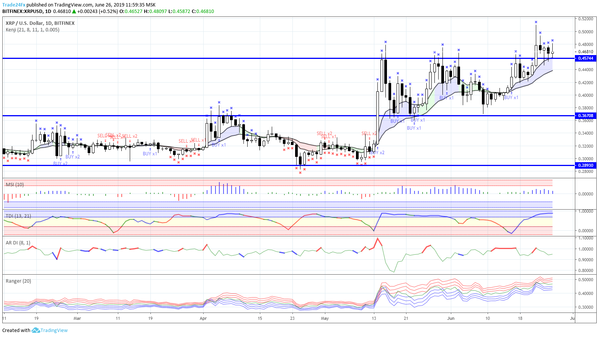This screenshot has height=337, width=599.
Task: Click the 0.30000 main chart price label
Action: pyautogui.click(x=586, y=159)
